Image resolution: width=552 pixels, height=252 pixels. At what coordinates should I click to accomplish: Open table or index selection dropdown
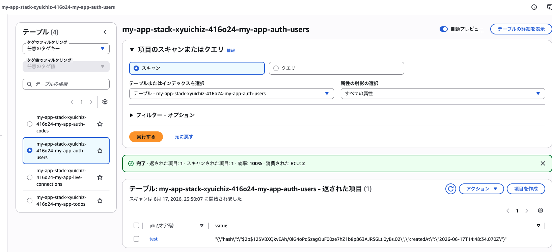231,94
